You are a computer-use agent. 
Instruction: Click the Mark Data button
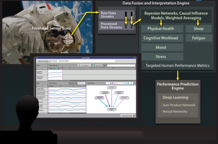tap(97, 65)
